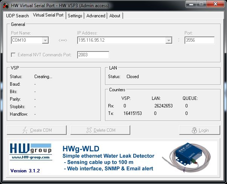The width and height of the screenshot is (227, 184).
Task: Click the X icon on Delete COM
Action: [89, 130]
